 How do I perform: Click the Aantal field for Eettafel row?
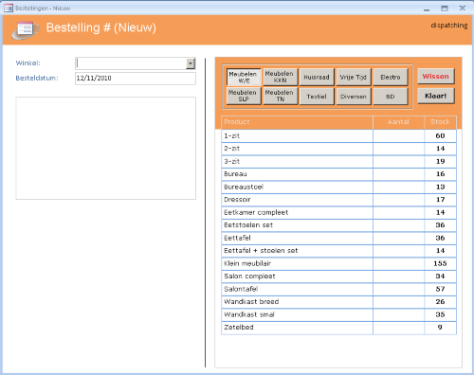click(x=398, y=239)
